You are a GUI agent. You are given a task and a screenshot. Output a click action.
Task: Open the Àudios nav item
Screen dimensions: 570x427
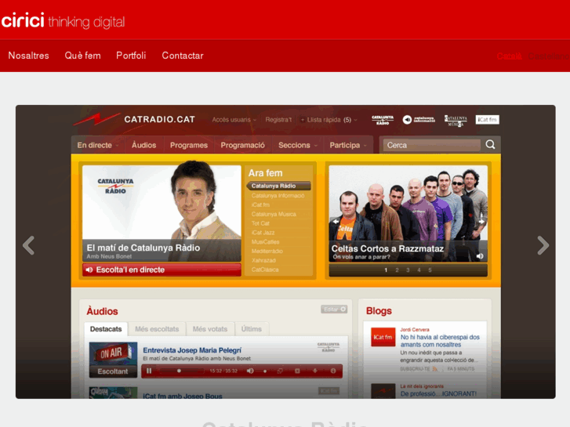pos(144,145)
